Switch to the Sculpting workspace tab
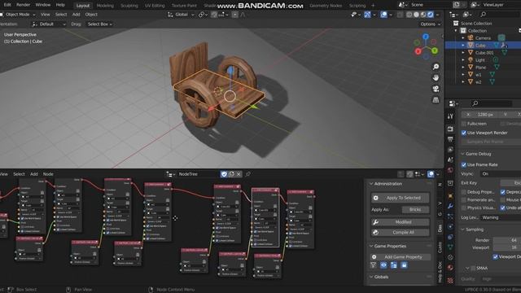The width and height of the screenshot is (521, 293). (x=129, y=6)
